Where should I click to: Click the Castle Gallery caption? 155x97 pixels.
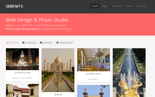coord(94,79)
